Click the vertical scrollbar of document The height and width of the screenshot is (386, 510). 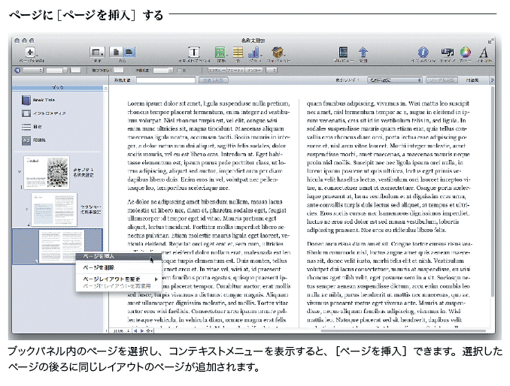click(493, 191)
